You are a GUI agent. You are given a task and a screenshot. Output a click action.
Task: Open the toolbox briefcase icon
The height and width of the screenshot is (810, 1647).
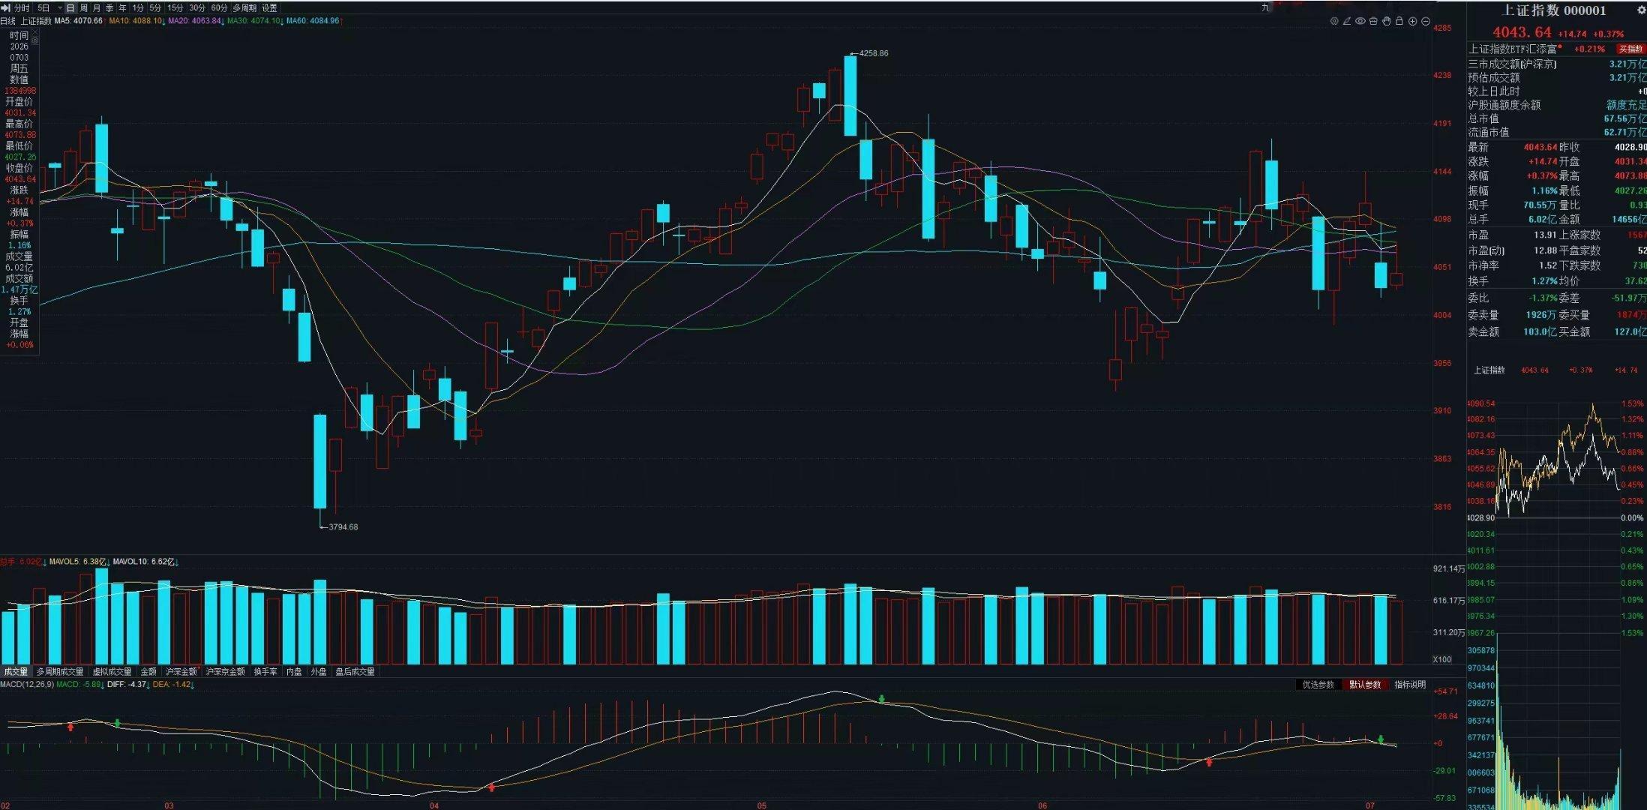pos(1373,21)
